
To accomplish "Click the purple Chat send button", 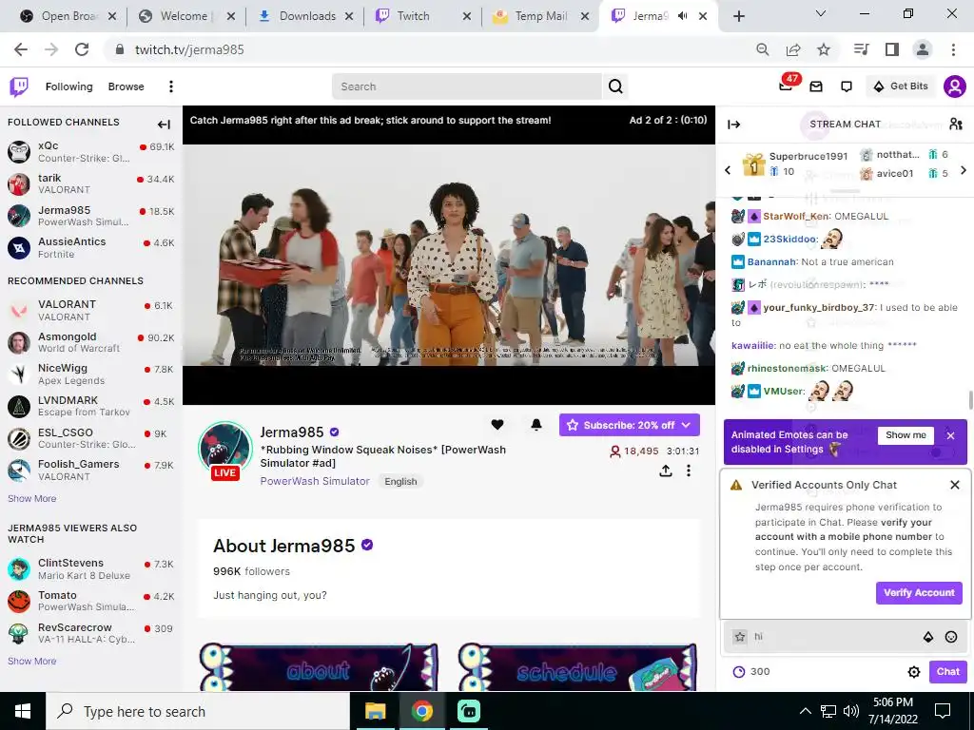I will (x=948, y=672).
